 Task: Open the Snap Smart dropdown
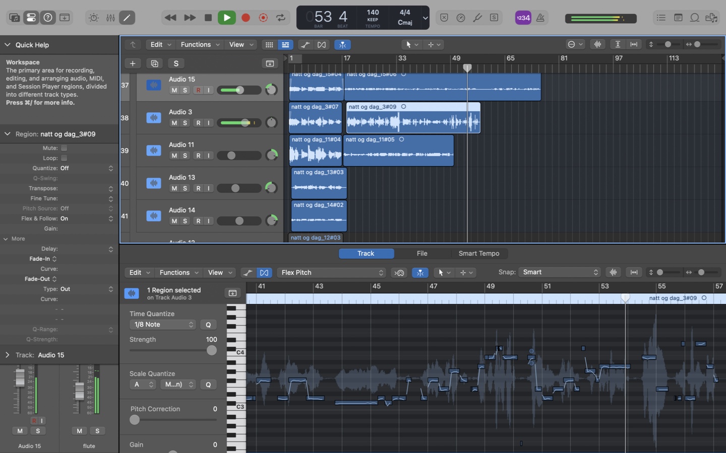560,272
